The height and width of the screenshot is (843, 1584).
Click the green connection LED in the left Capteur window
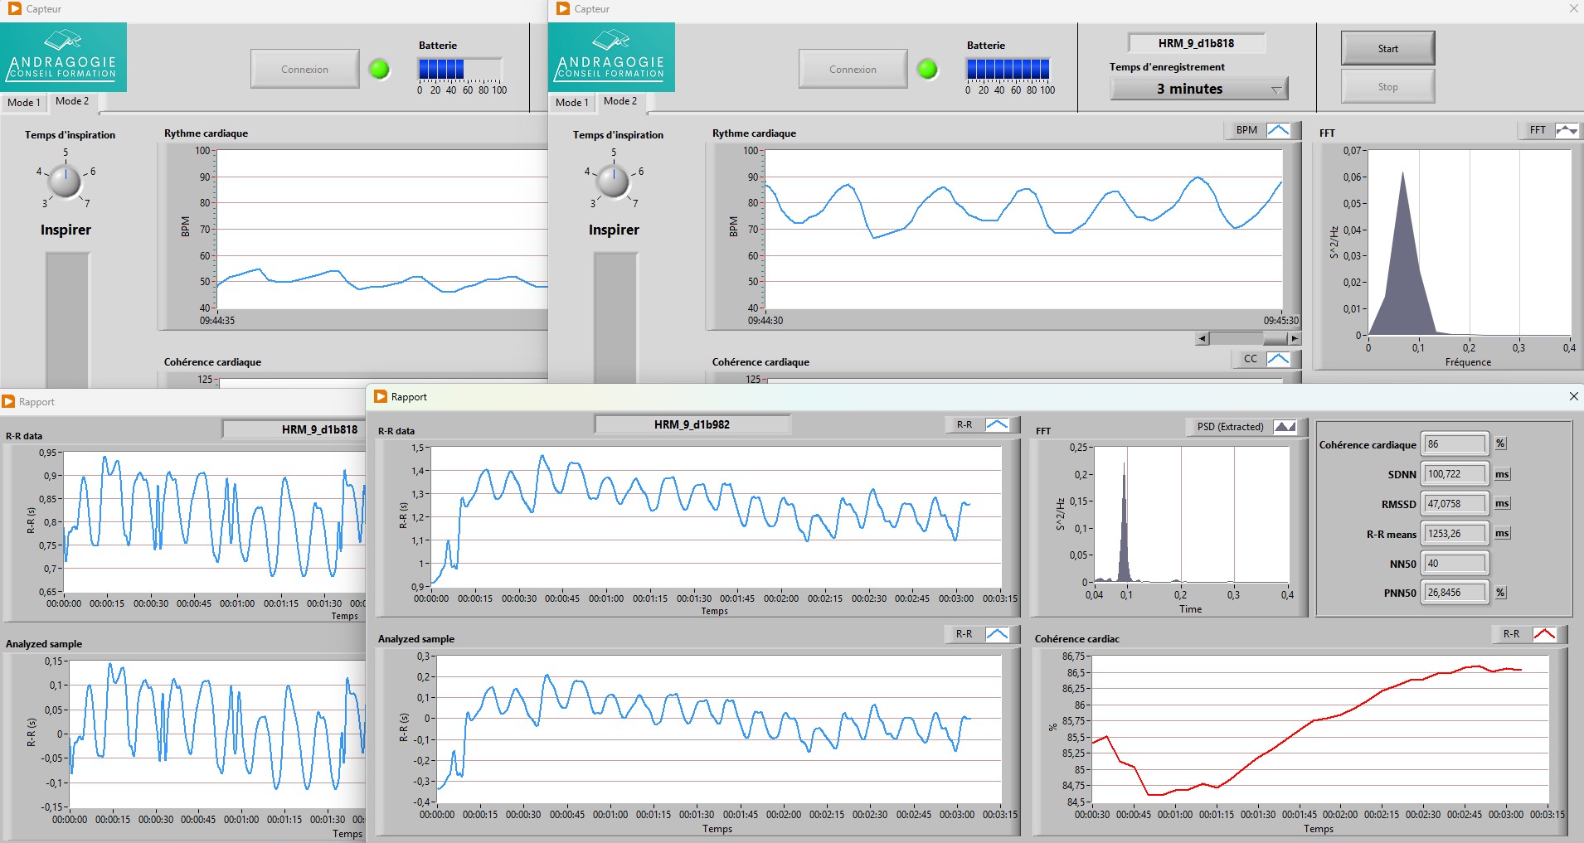tap(379, 70)
